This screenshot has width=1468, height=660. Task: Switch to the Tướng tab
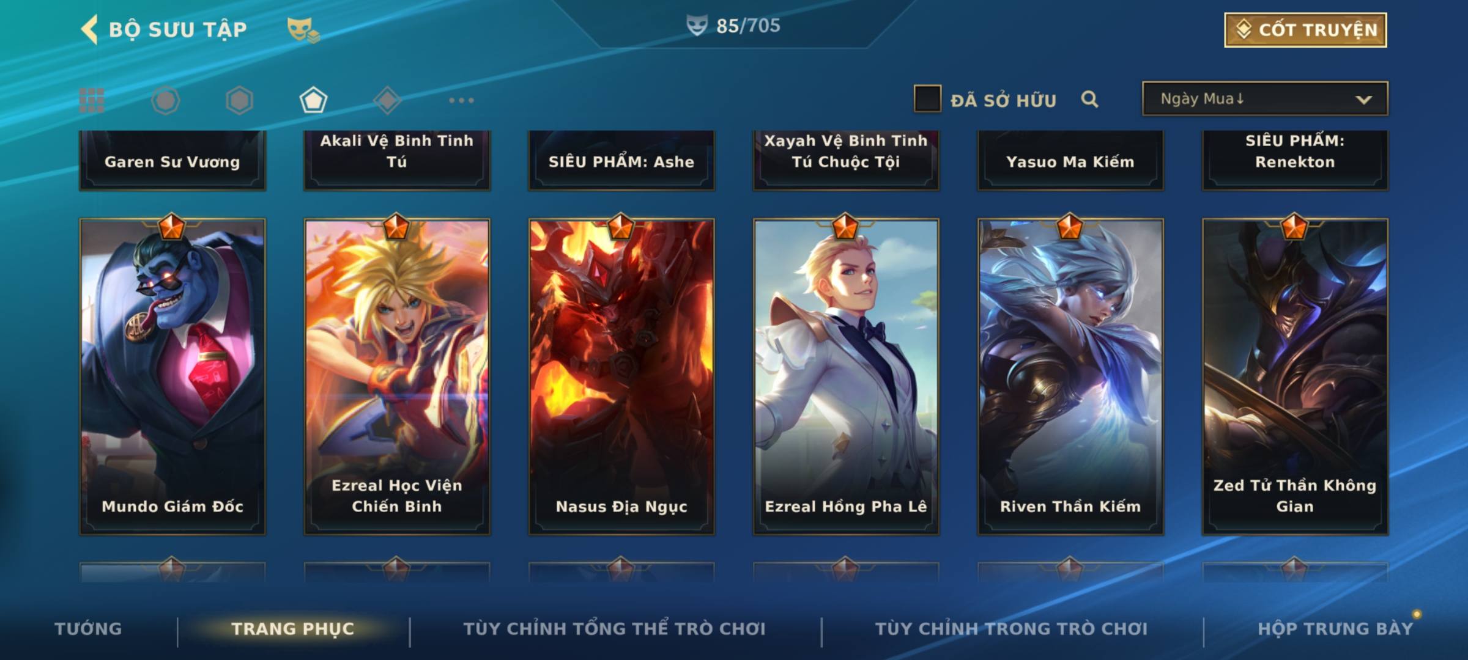coord(88,629)
